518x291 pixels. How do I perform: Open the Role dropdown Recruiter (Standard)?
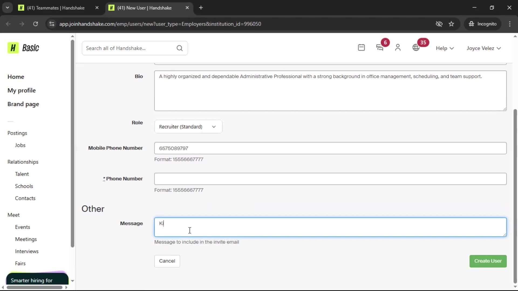click(x=188, y=127)
